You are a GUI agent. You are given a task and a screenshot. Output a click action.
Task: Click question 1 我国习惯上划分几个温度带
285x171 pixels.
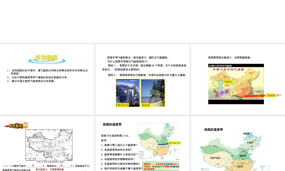[119, 145]
